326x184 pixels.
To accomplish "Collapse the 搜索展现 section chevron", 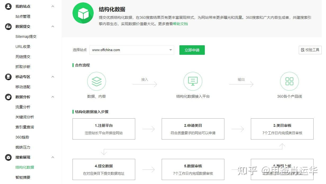I will tap(53, 157).
